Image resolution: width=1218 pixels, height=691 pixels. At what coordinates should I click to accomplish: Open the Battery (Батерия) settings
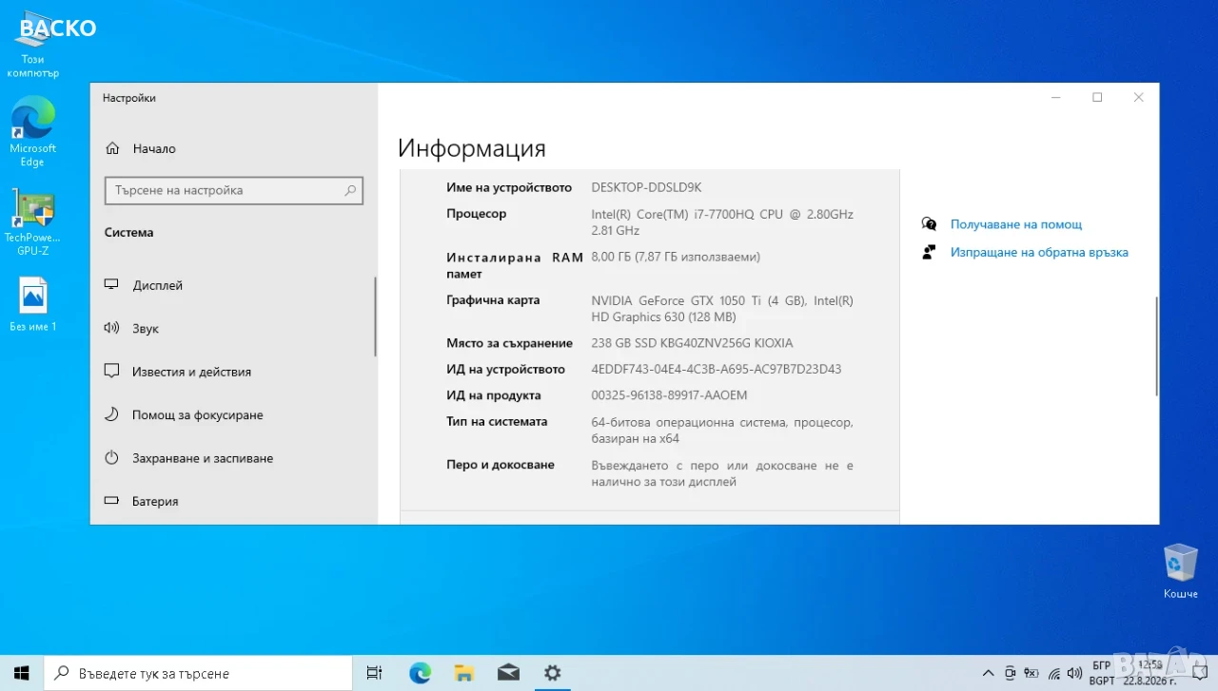point(142,501)
